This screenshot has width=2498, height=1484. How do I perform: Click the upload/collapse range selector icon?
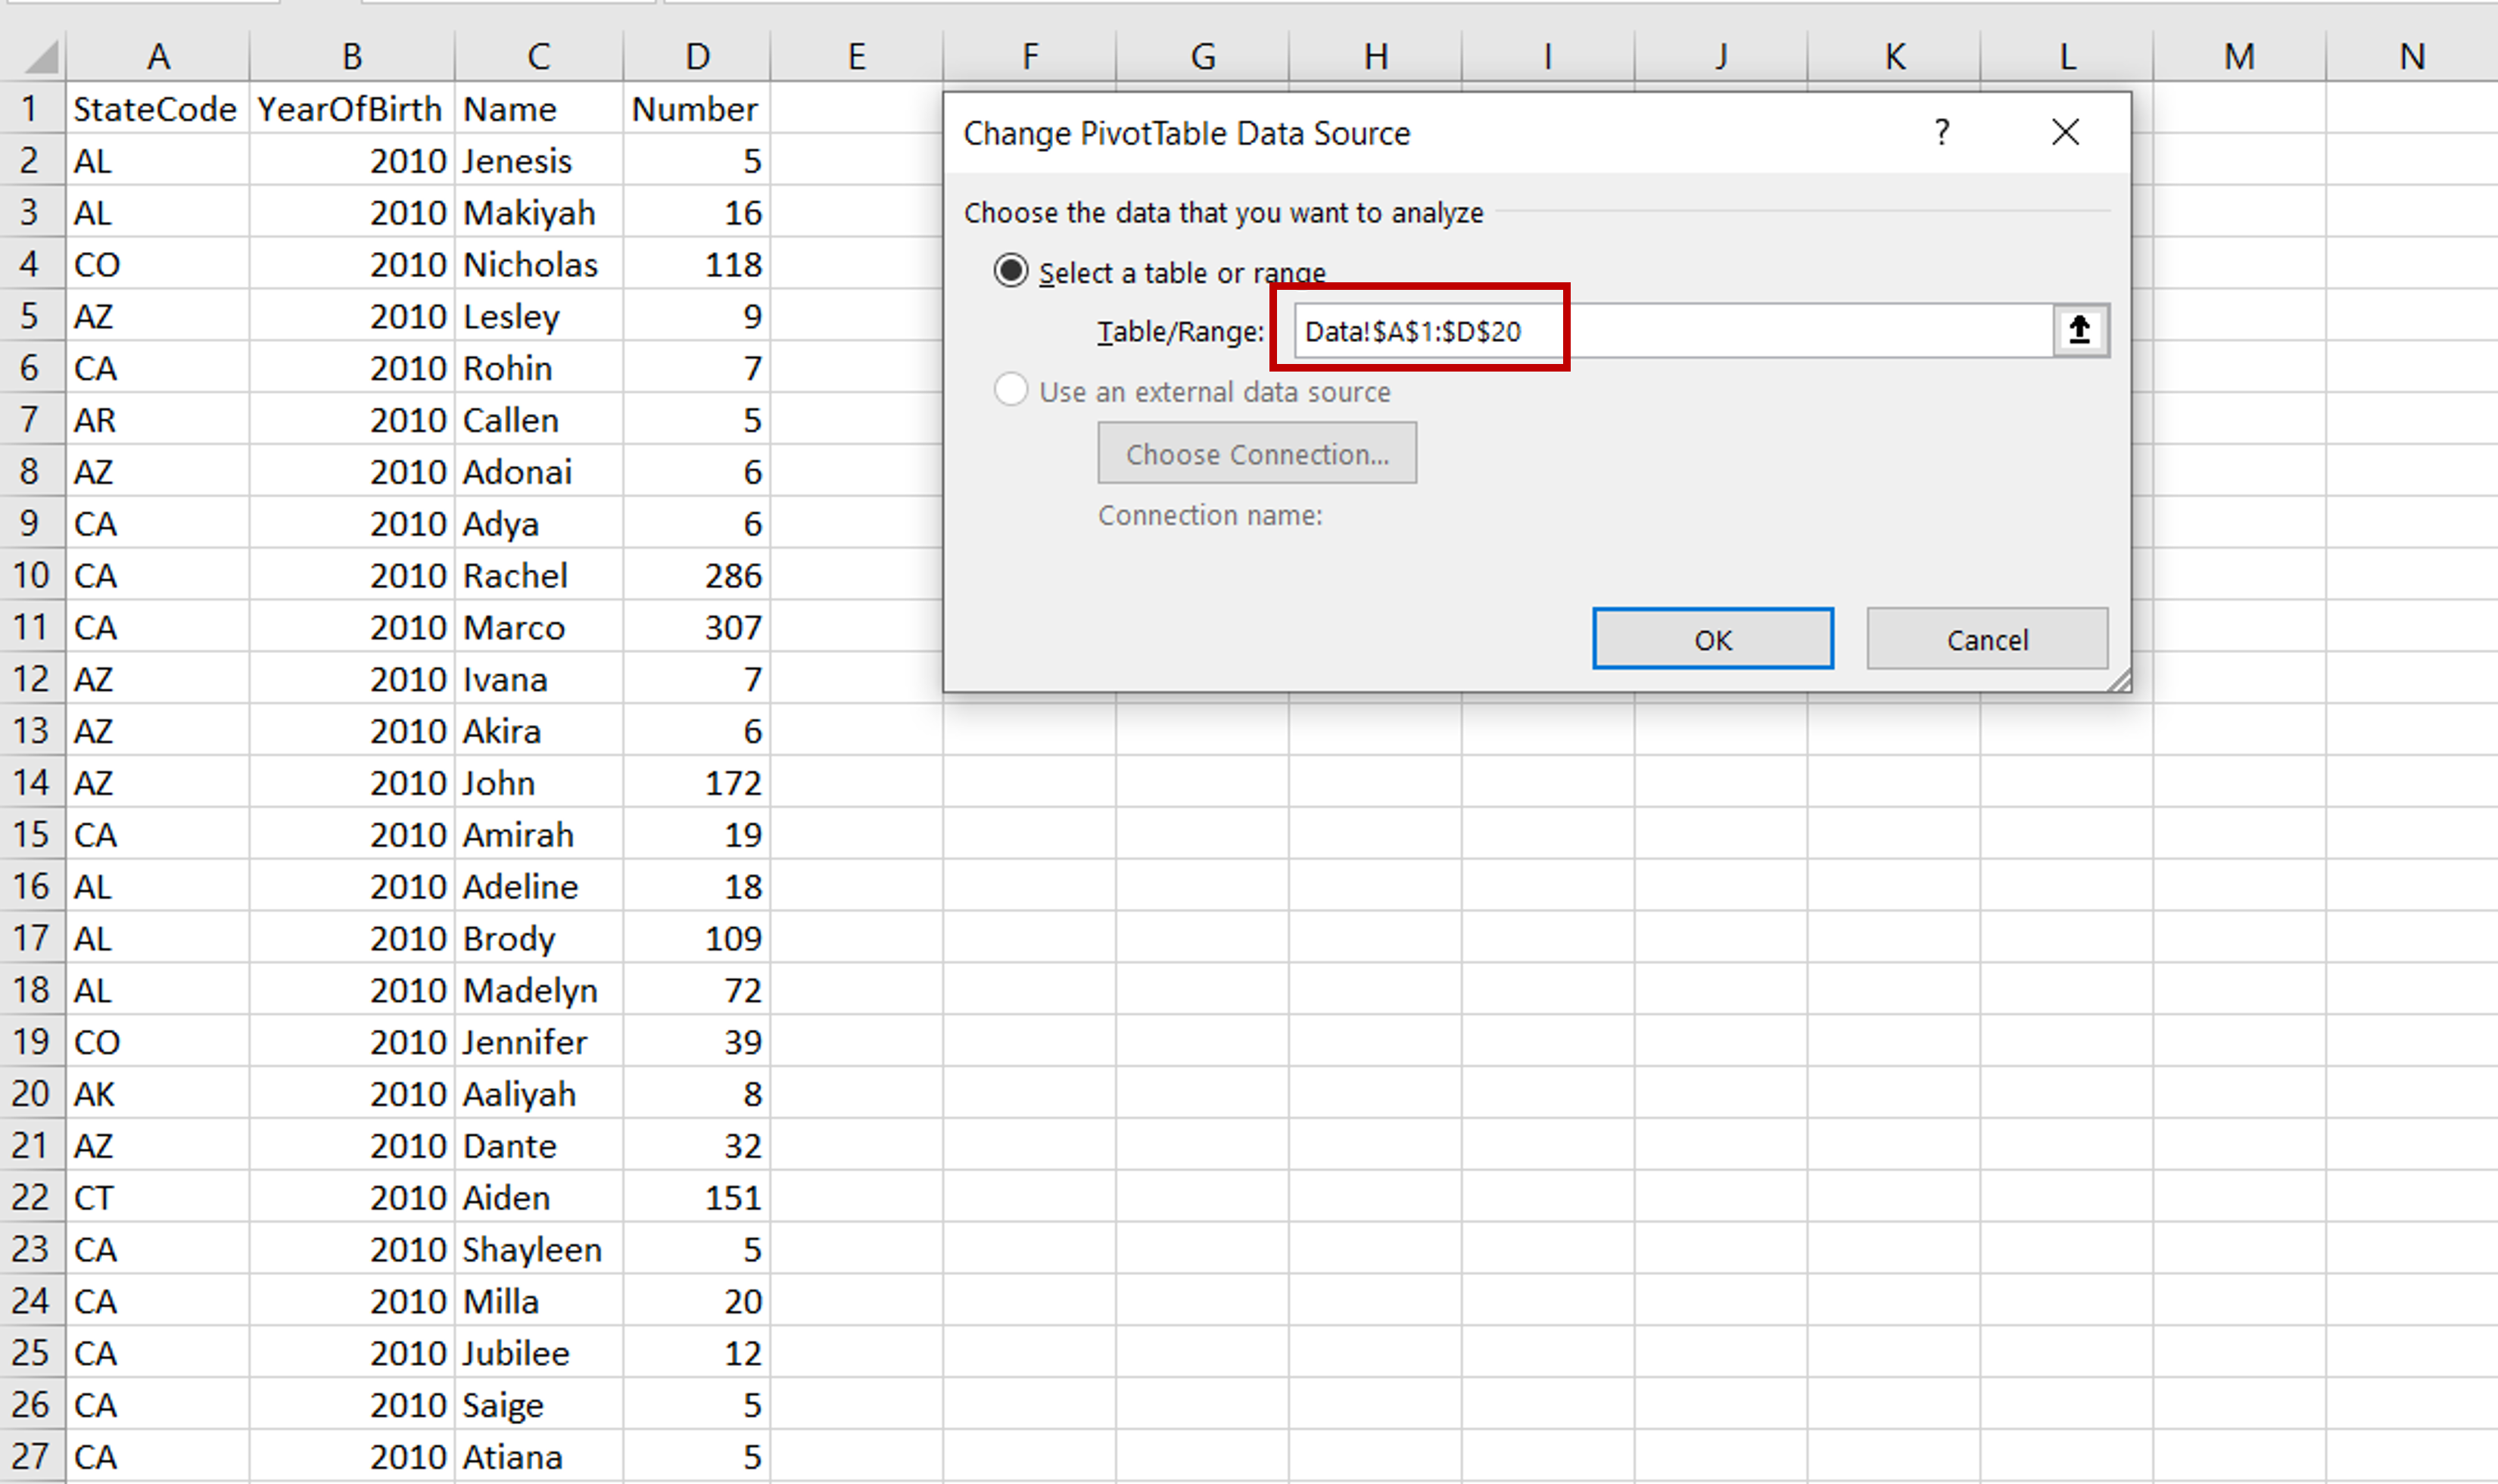2079,331
